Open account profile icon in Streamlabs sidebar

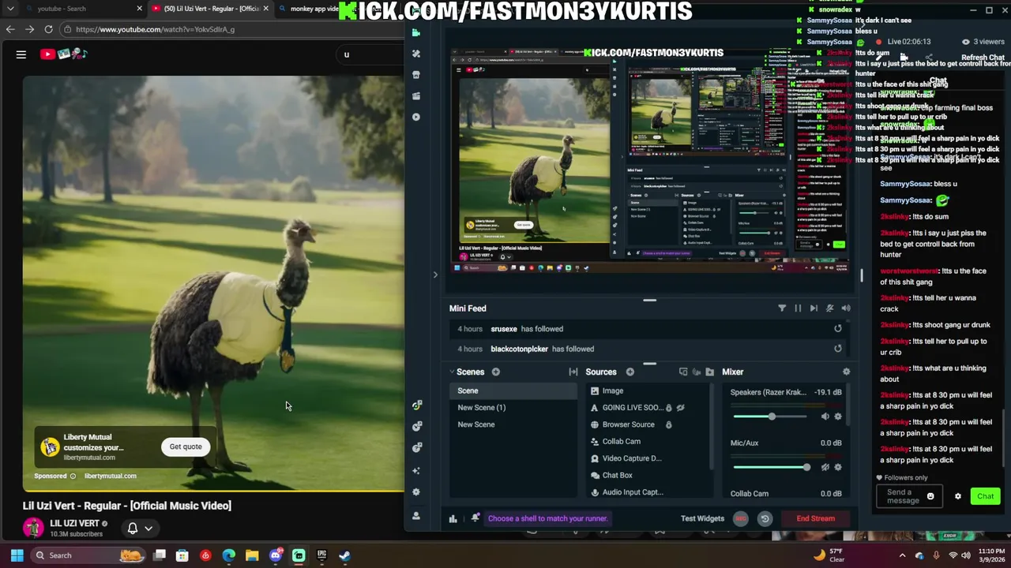416,516
